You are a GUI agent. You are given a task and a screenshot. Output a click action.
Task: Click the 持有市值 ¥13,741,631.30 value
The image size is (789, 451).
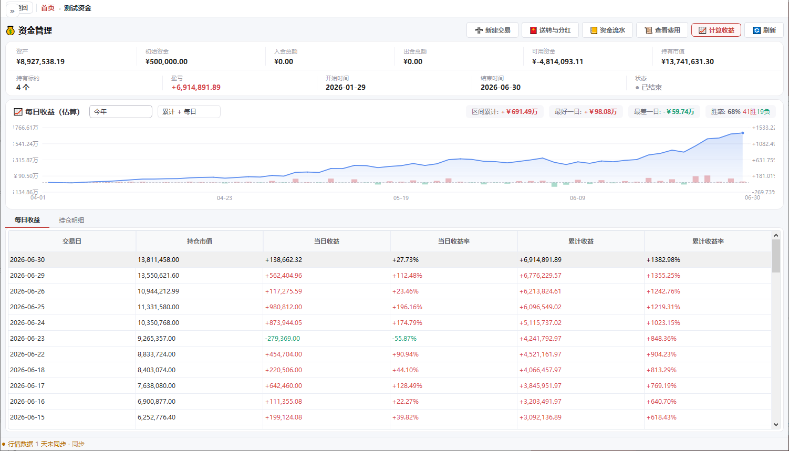(688, 61)
